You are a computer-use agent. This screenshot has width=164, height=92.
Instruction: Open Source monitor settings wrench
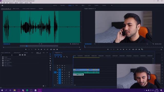tap(70, 44)
